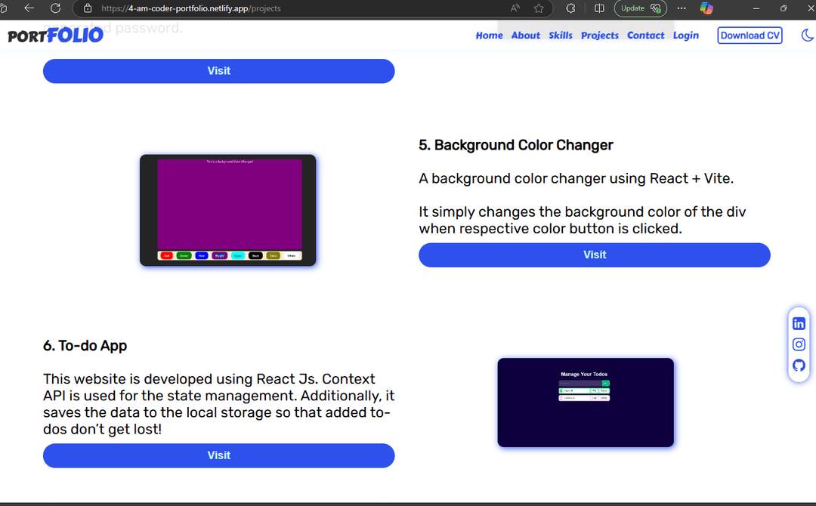Open the Instagram profile icon
Image resolution: width=816 pixels, height=506 pixels.
[799, 344]
